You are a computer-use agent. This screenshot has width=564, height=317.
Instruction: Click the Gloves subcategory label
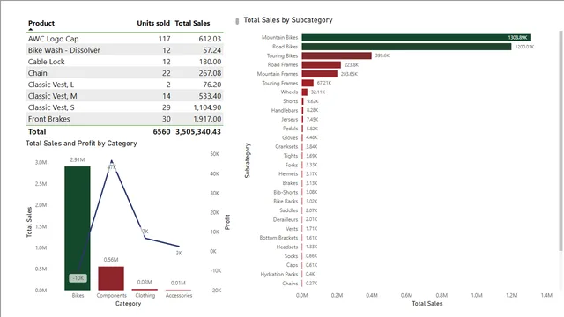click(290, 137)
